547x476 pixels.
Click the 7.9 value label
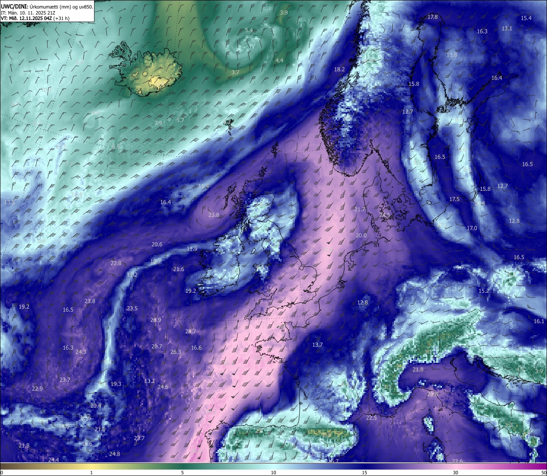[158, 123]
